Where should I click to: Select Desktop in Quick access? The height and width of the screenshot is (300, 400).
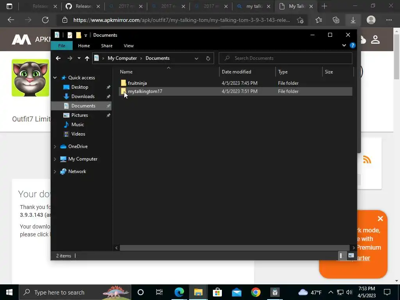(x=80, y=87)
